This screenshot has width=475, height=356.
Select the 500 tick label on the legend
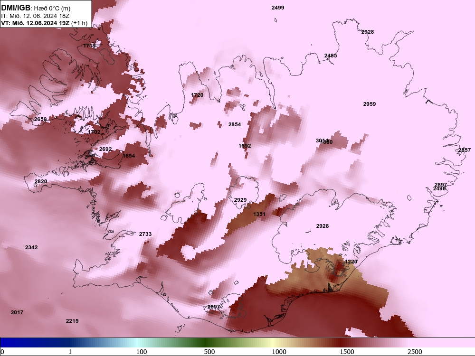pos(209,352)
